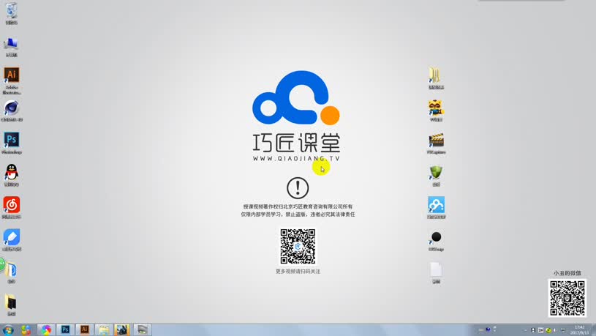The image size is (596, 336).
Task: Open File Explorer from the taskbar
Action: coord(103,329)
